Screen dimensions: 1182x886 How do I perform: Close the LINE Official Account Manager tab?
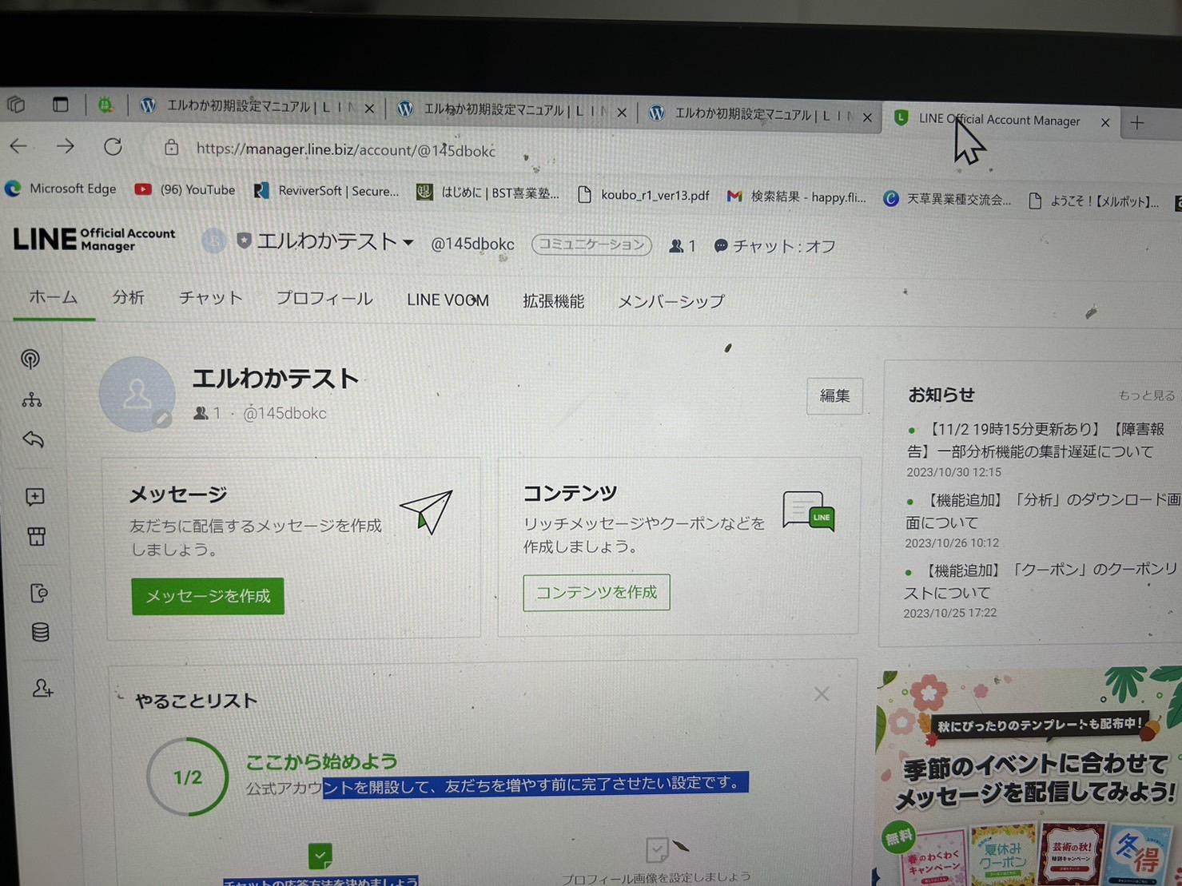click(1105, 122)
